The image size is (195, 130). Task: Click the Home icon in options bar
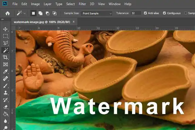(x=8, y=13)
